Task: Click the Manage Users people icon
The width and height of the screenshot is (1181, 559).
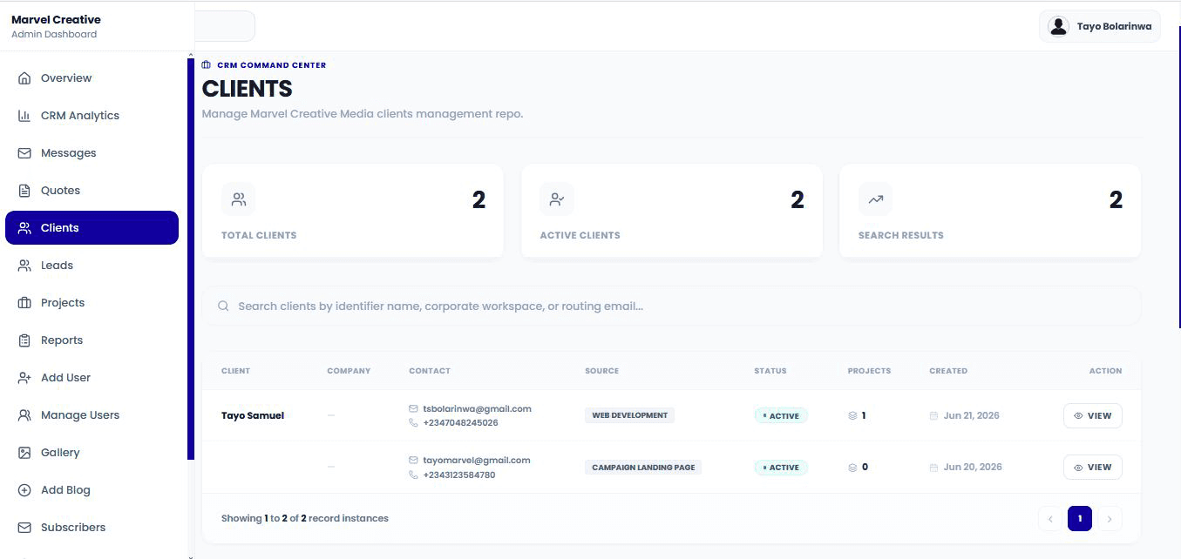Action: (x=24, y=415)
